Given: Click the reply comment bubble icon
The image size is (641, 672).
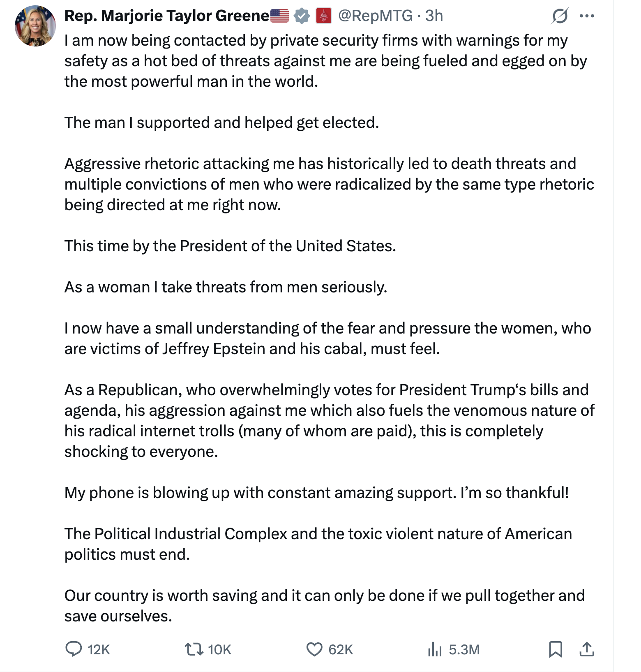Looking at the screenshot, I should pos(74,649).
